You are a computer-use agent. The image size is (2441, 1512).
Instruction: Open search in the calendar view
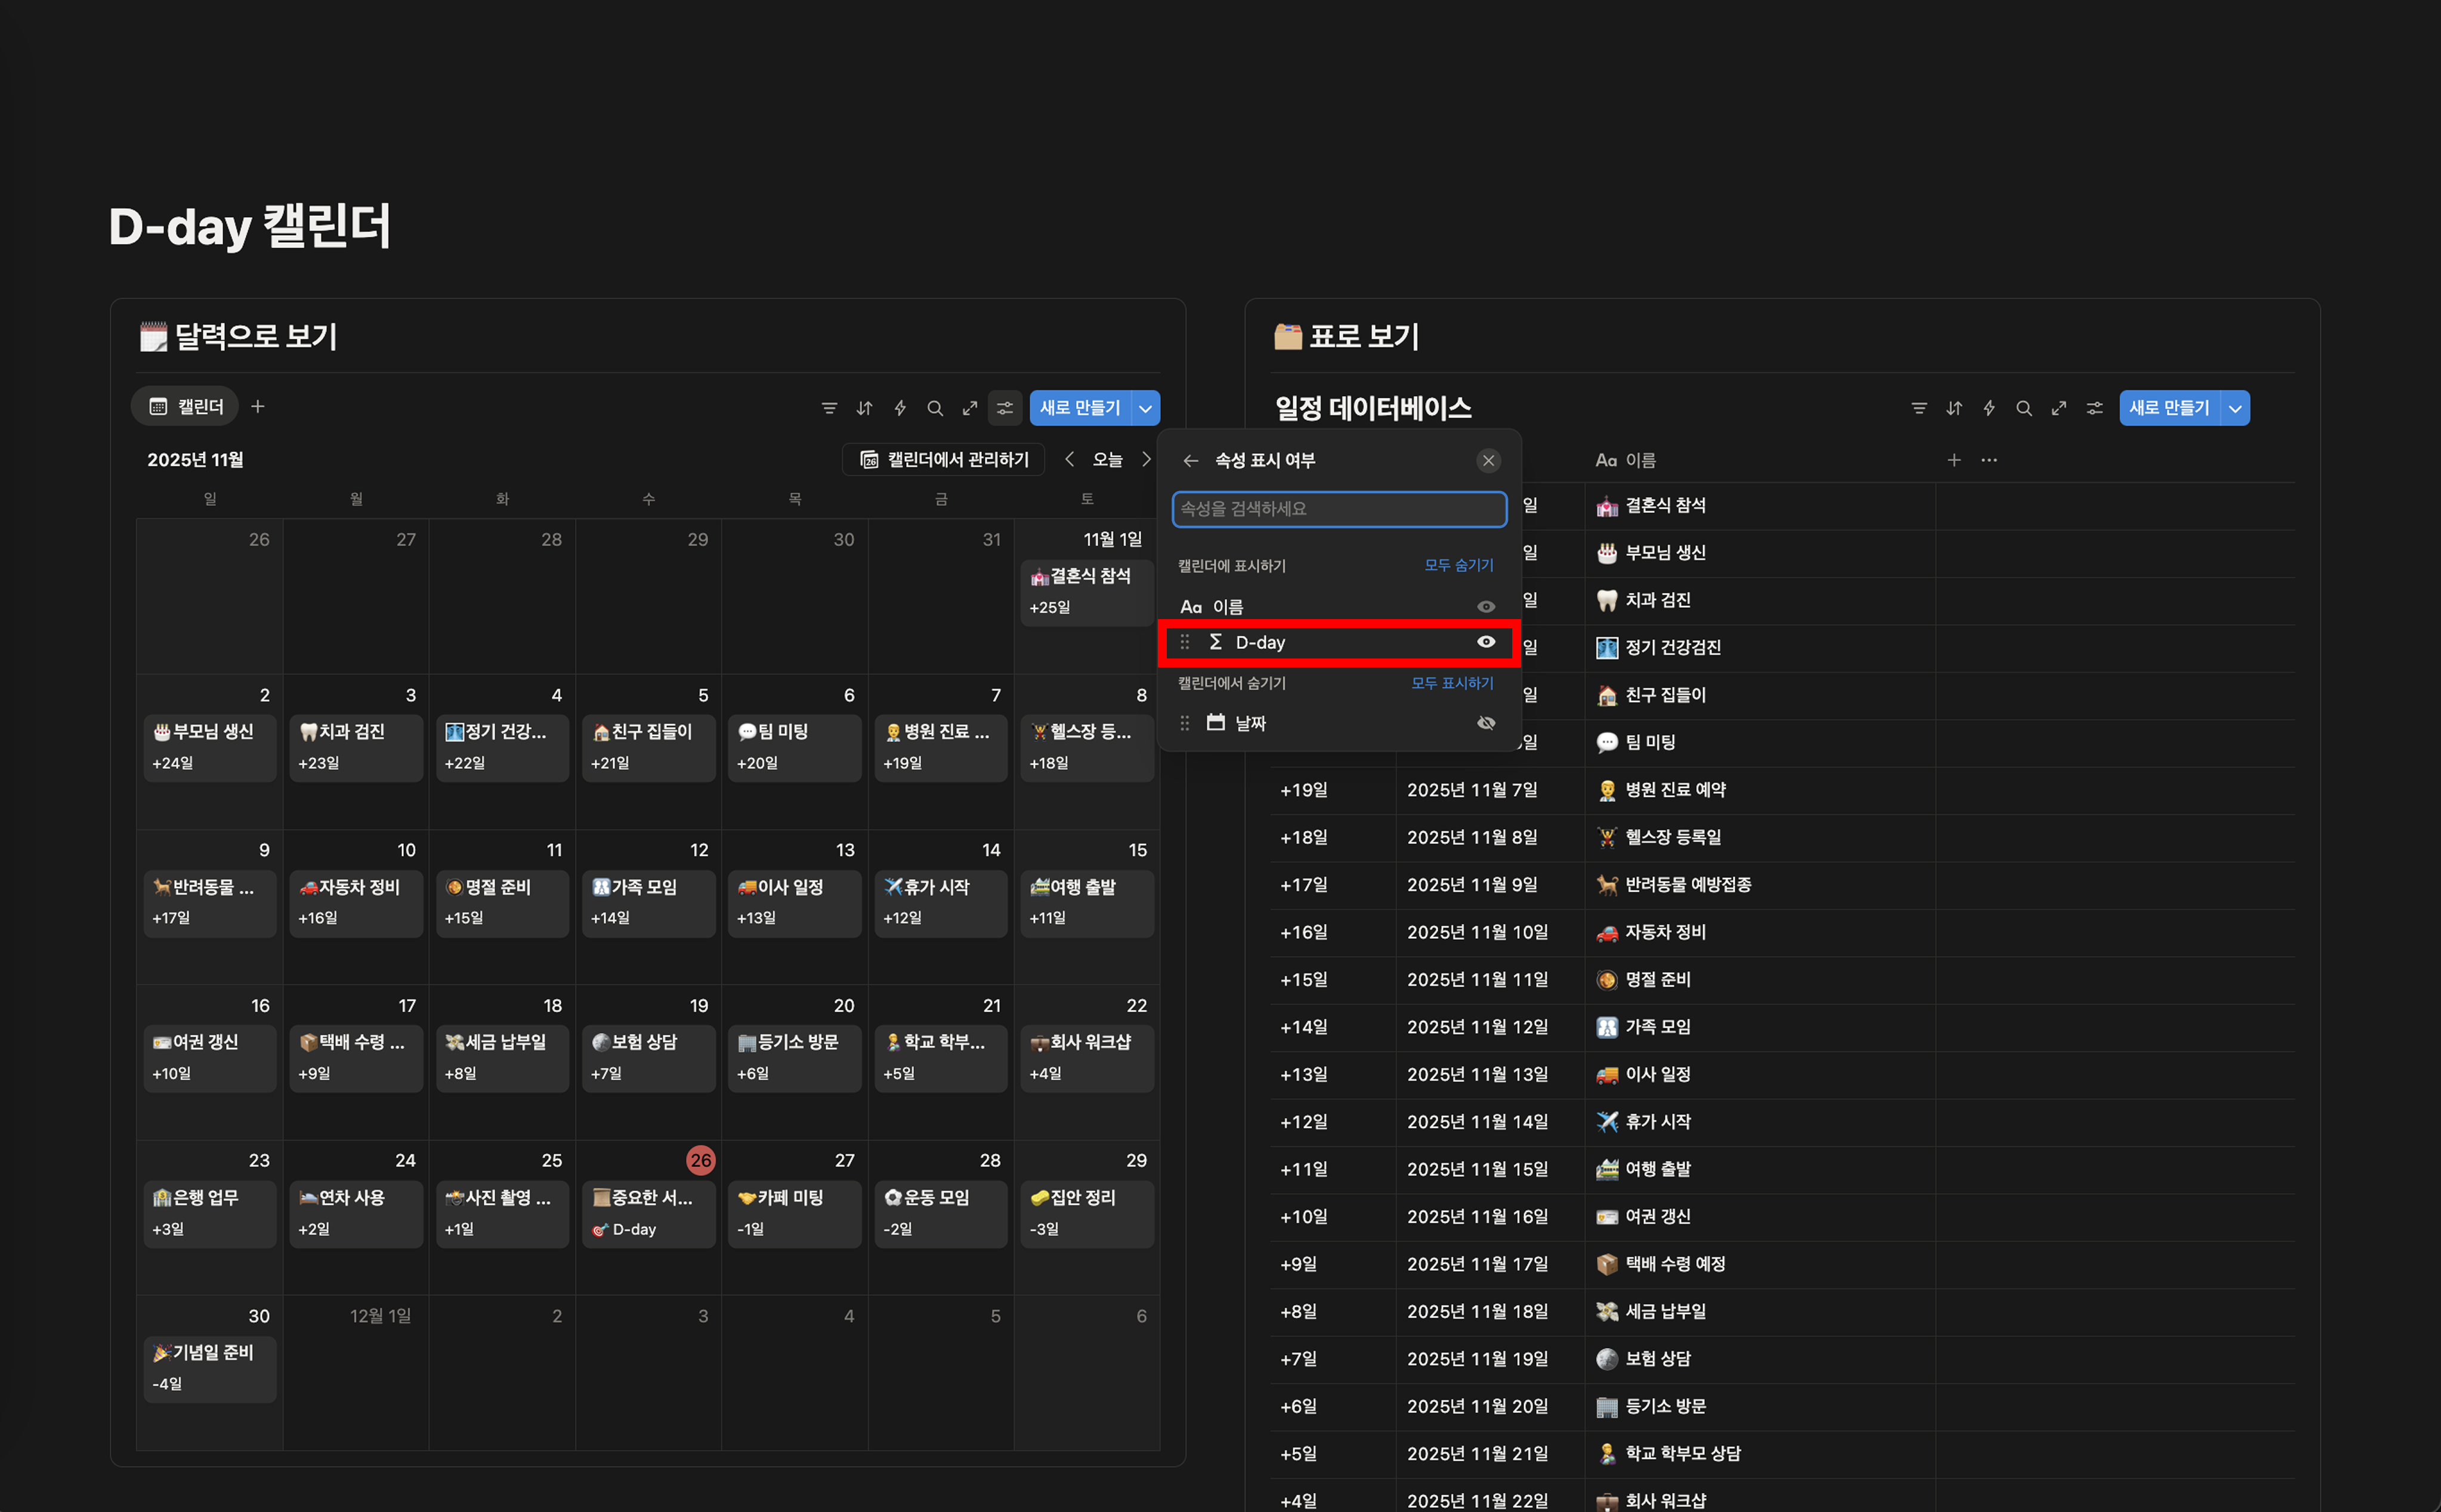tap(935, 408)
